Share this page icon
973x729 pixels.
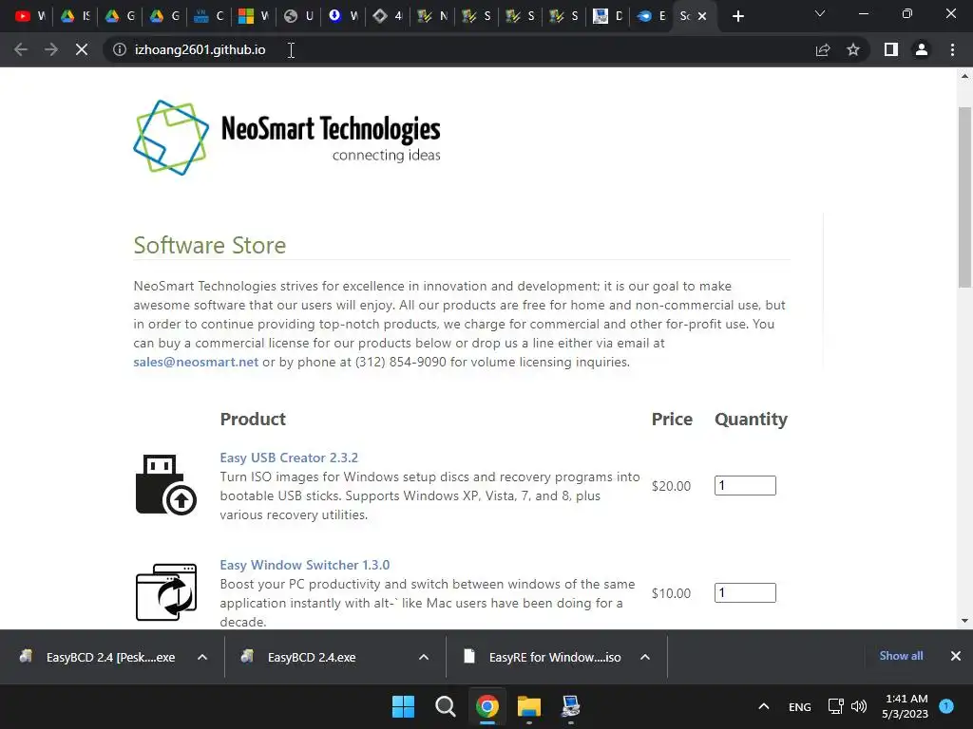point(823,49)
